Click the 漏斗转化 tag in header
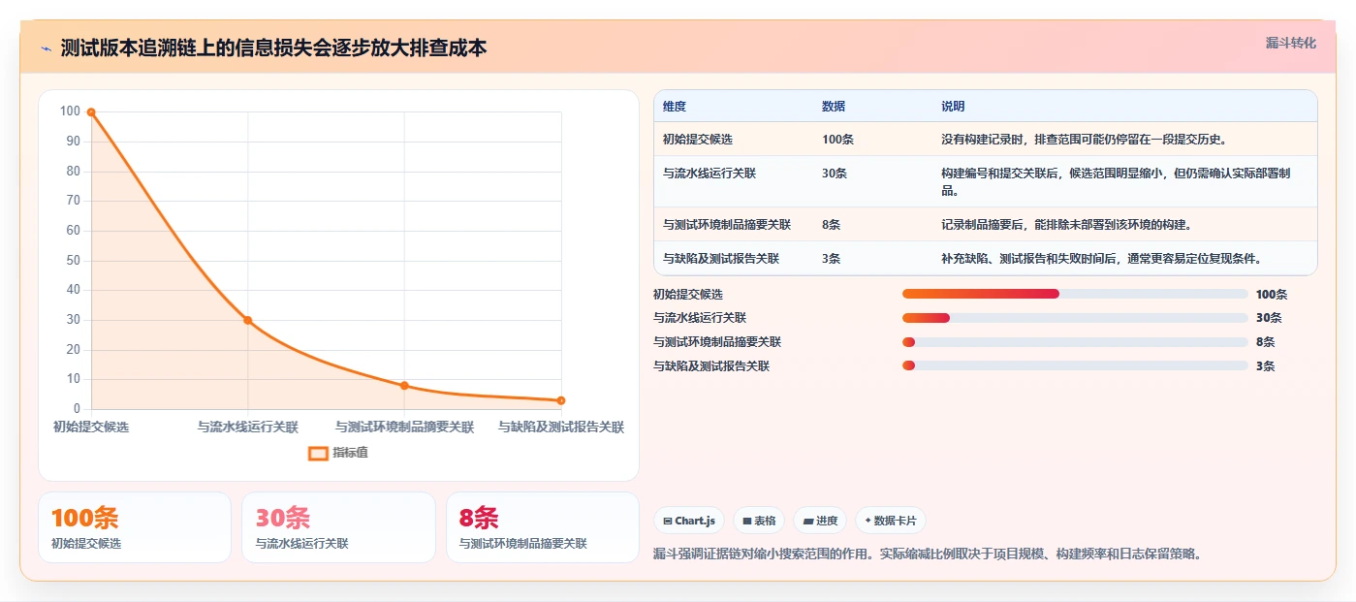 [x=1290, y=44]
